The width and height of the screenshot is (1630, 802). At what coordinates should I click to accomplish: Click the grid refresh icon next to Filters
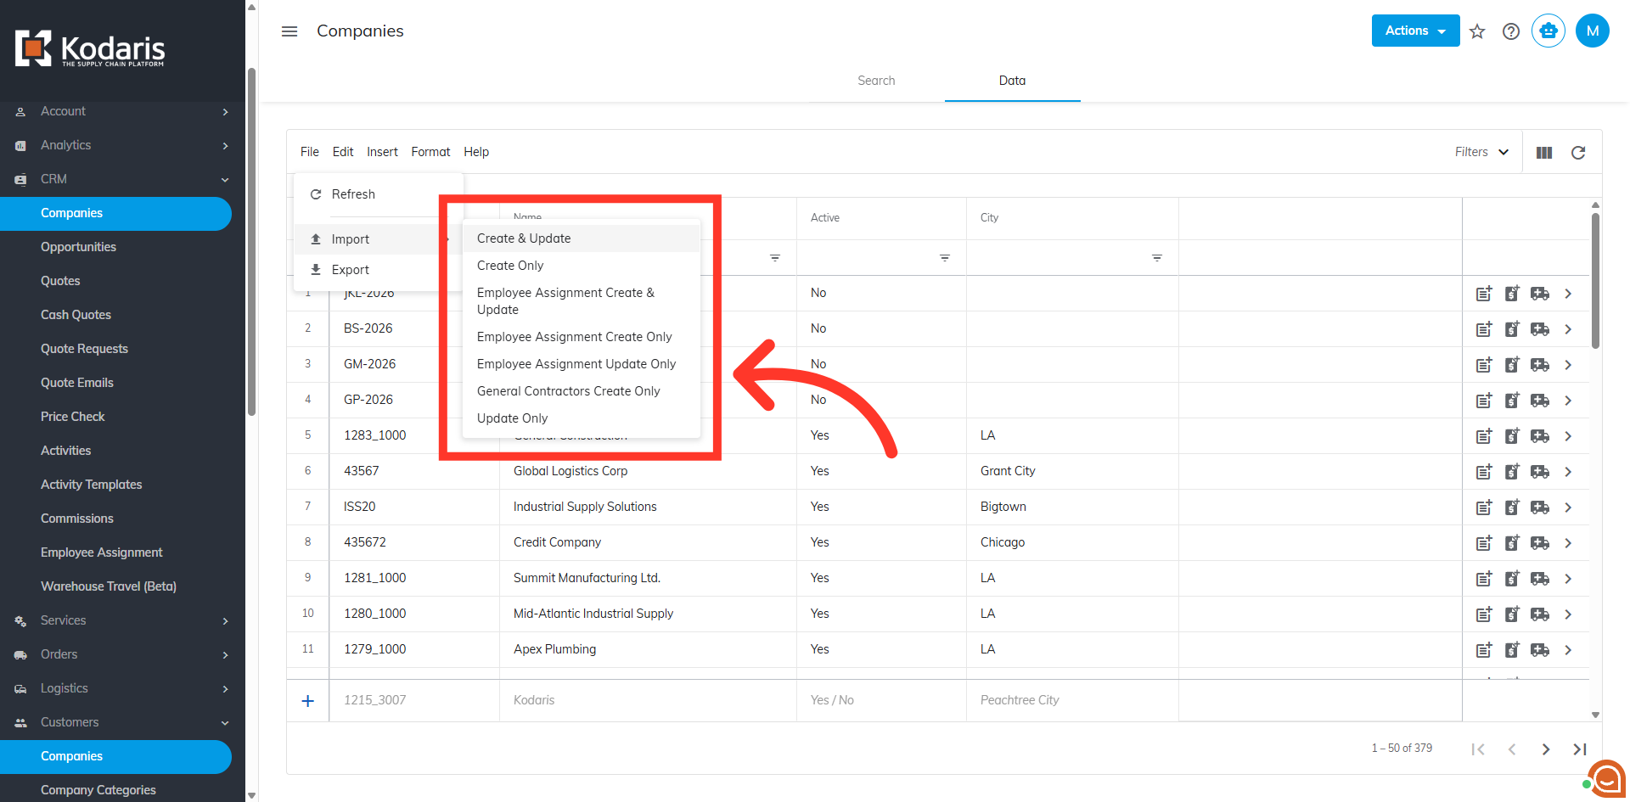[x=1578, y=153]
